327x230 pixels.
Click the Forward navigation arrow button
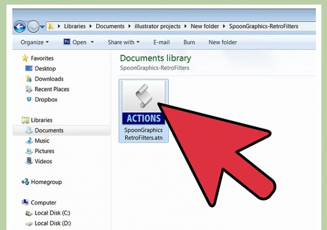tap(33, 26)
